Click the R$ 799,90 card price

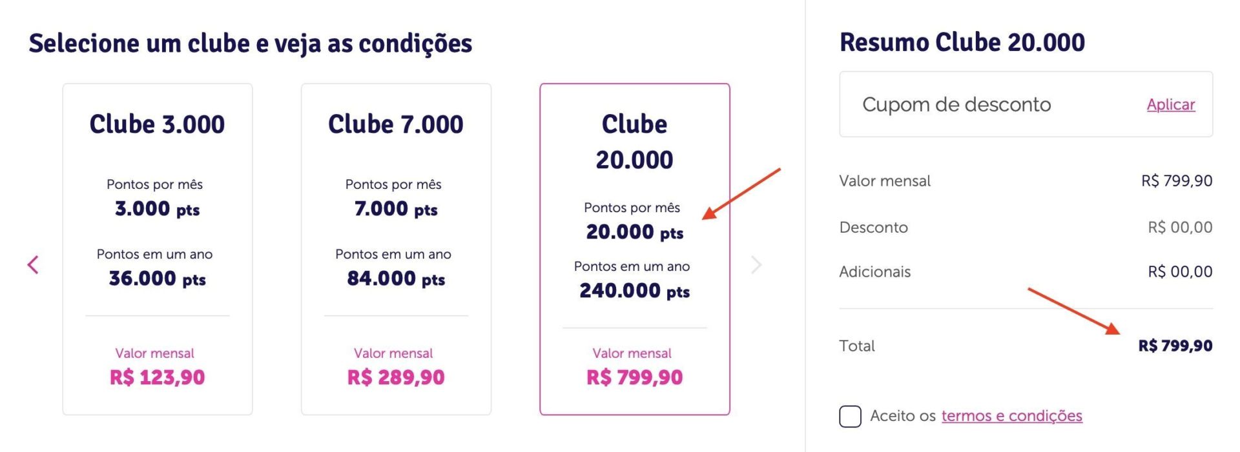[x=634, y=377]
